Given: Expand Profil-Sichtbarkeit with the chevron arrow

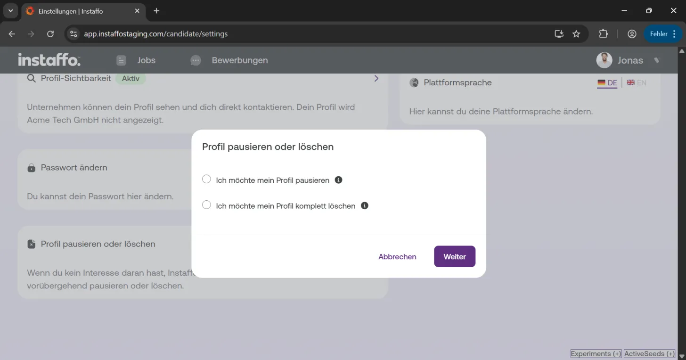Looking at the screenshot, I should (376, 78).
